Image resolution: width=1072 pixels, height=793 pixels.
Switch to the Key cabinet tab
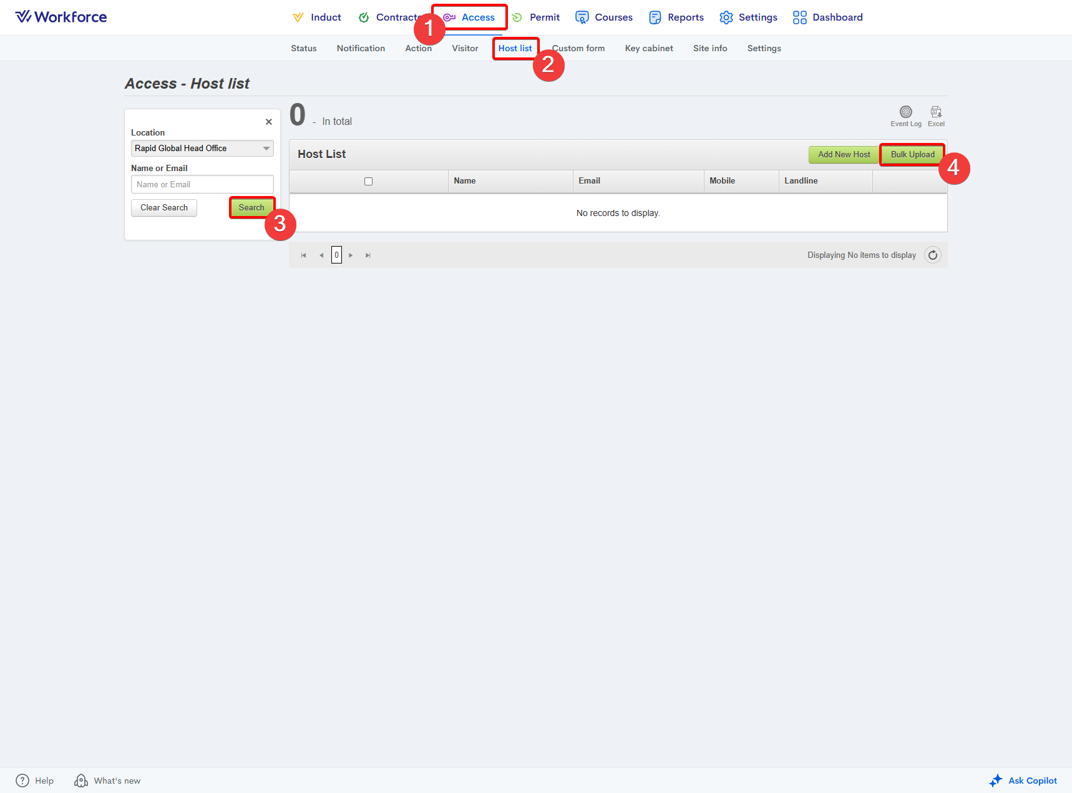(x=648, y=49)
